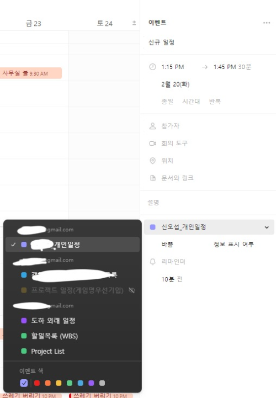The image size is (276, 398).
Task: Click the 설명 description field
Action: (x=208, y=203)
